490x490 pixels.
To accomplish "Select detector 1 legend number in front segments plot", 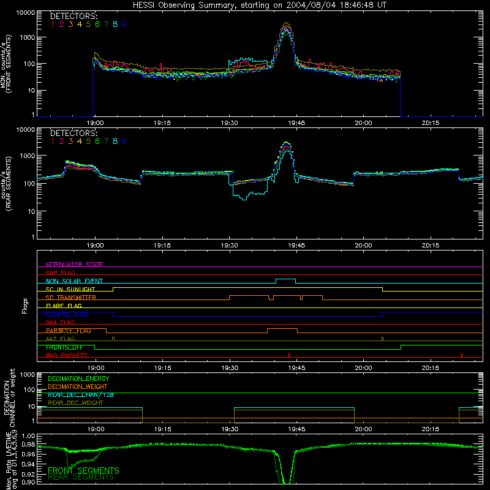I will [x=53, y=24].
